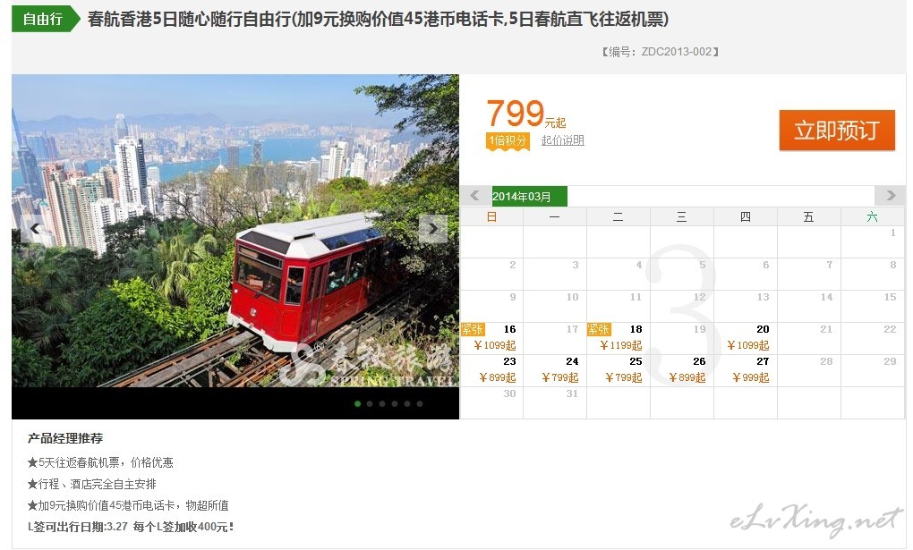
Task: Choose March 26 departure at ￥899
Action: tap(682, 371)
